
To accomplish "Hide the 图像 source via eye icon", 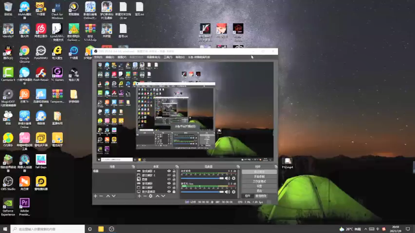I will coord(169,179).
